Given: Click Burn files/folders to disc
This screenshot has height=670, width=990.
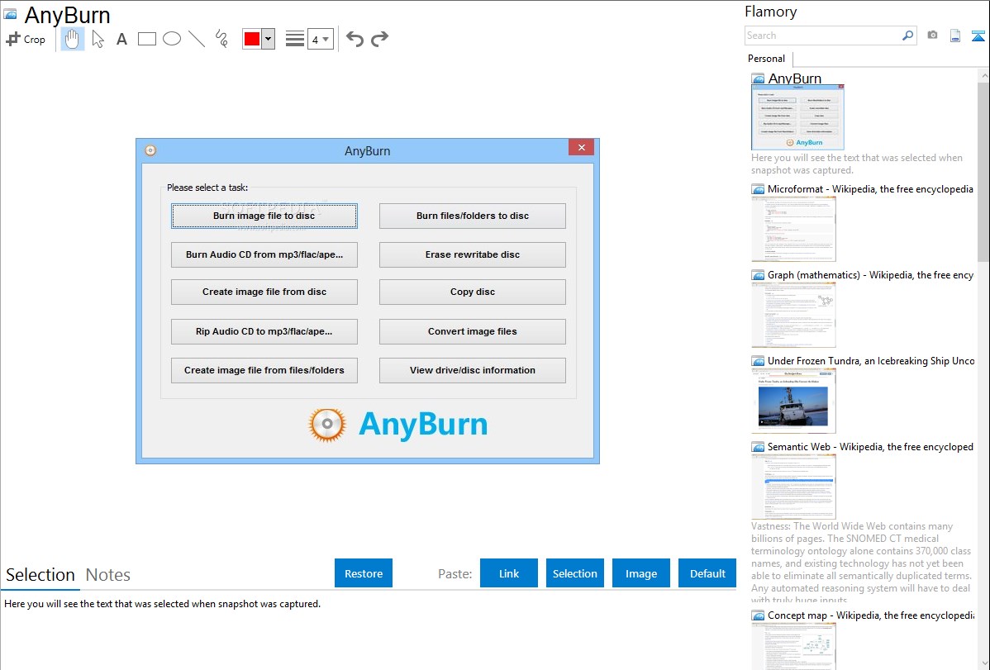Looking at the screenshot, I should pos(472,216).
